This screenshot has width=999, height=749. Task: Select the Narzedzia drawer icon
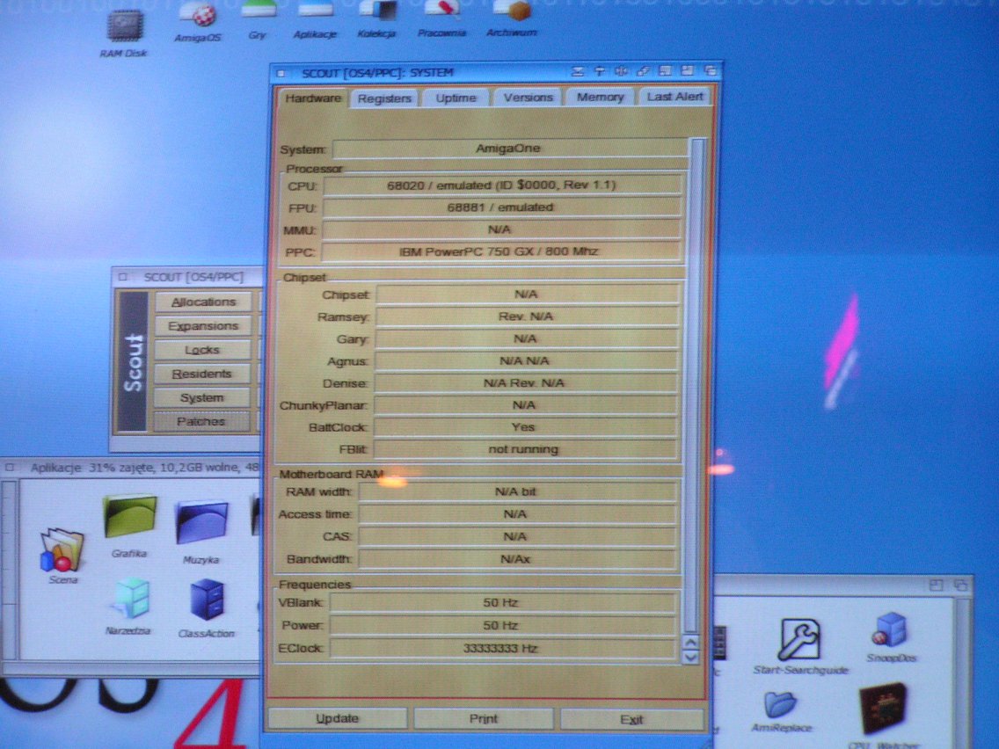click(131, 599)
